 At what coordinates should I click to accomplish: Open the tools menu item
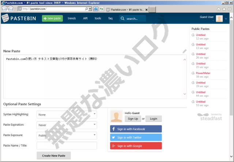tap(98, 18)
